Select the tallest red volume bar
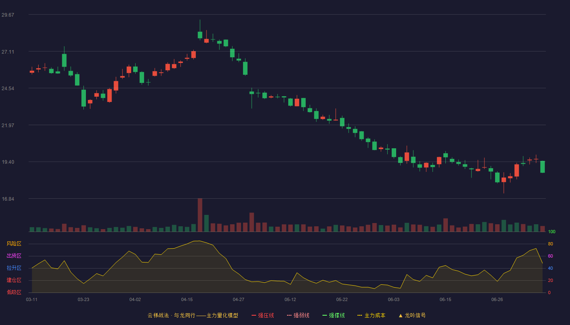The width and height of the screenshot is (570, 325). click(x=200, y=215)
